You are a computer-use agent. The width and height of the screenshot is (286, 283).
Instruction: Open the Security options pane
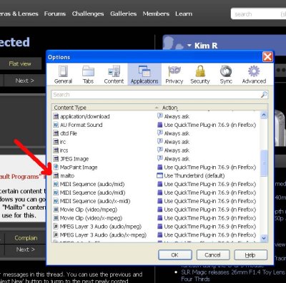coord(200,75)
